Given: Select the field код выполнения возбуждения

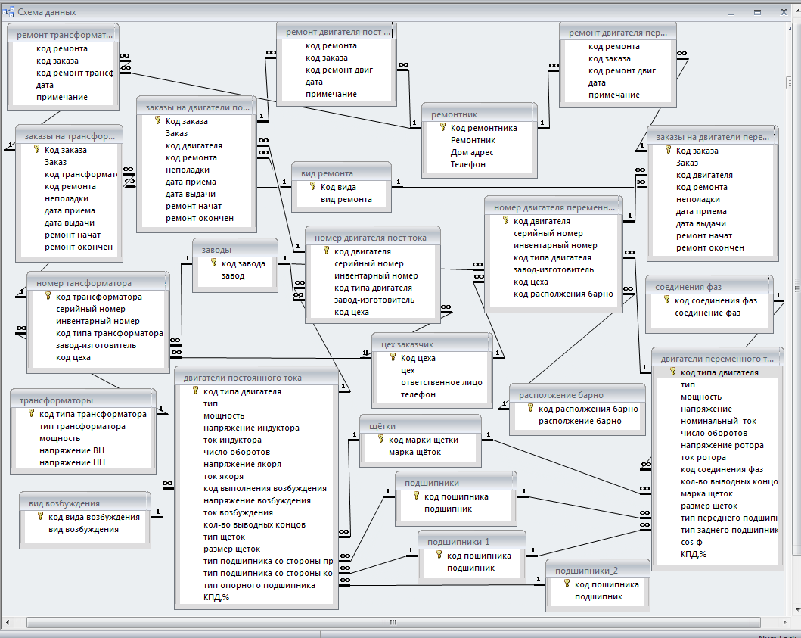Looking at the screenshot, I should point(265,489).
